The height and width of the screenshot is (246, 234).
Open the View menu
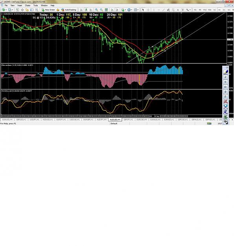click(12, 6)
